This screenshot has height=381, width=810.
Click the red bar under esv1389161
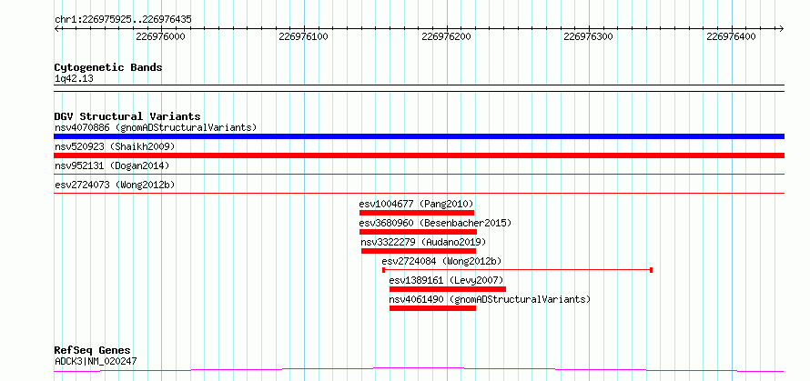[x=448, y=289]
